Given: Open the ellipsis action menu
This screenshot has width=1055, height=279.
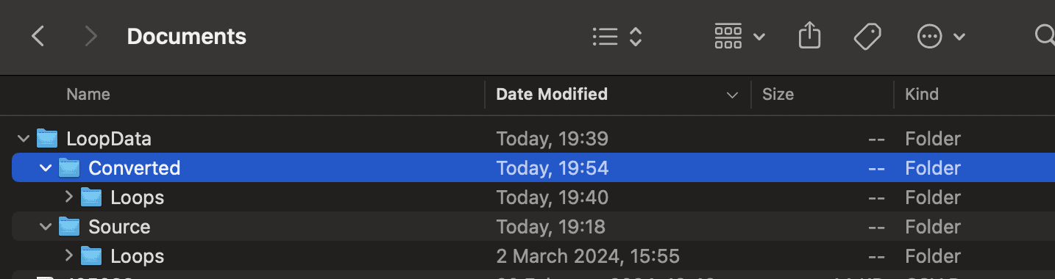Looking at the screenshot, I should coord(941,37).
